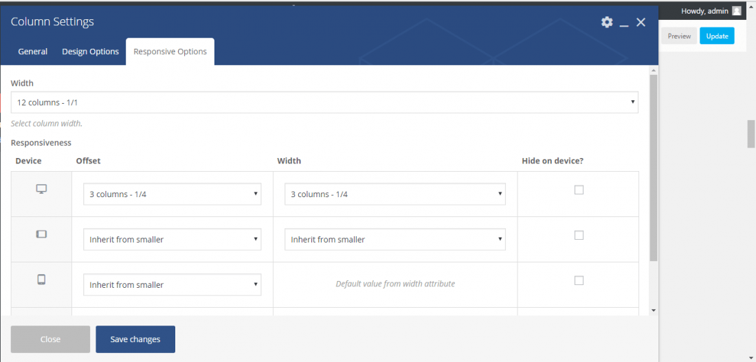Viewport: 756px width, 362px height.
Task: Open the landscape tablet Width dropdown
Action: click(x=395, y=240)
